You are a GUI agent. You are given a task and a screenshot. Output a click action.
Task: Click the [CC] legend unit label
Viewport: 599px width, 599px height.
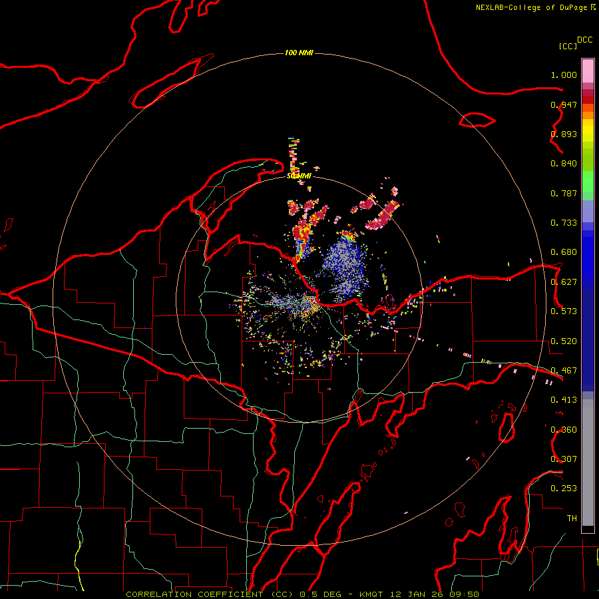pos(568,46)
